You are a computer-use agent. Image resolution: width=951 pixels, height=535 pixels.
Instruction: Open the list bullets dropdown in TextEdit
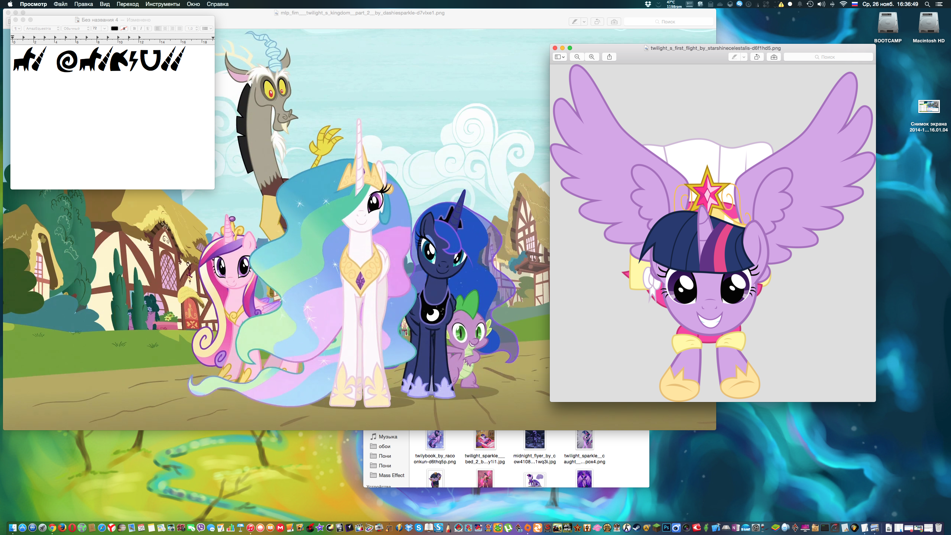click(207, 28)
